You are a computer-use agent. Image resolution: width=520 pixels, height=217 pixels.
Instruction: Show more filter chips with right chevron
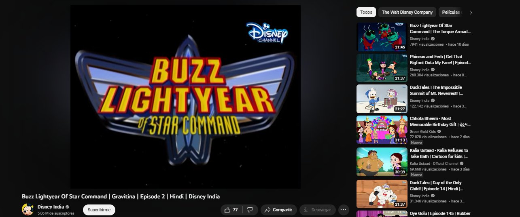(471, 12)
